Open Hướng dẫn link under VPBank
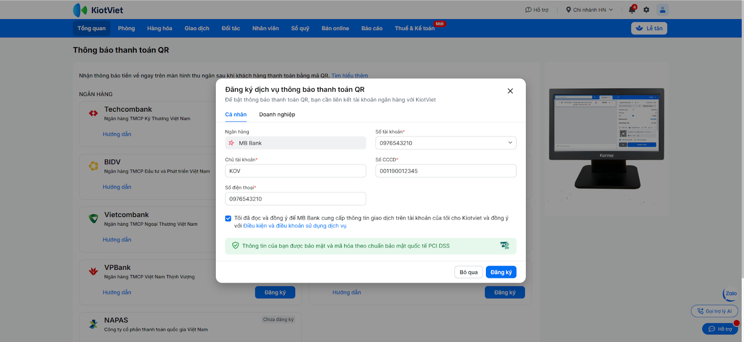The width and height of the screenshot is (744, 342). (x=117, y=292)
